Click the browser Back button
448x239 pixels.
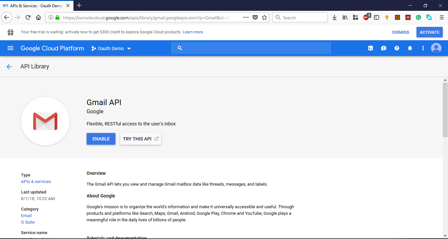(7, 18)
